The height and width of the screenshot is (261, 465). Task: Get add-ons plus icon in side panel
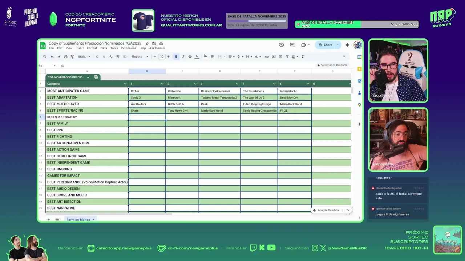tap(359, 124)
